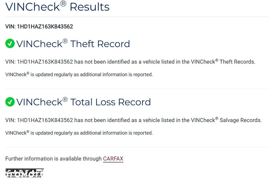Click the CARFAX logo image
This screenshot has width=269, height=180.
click(24, 173)
